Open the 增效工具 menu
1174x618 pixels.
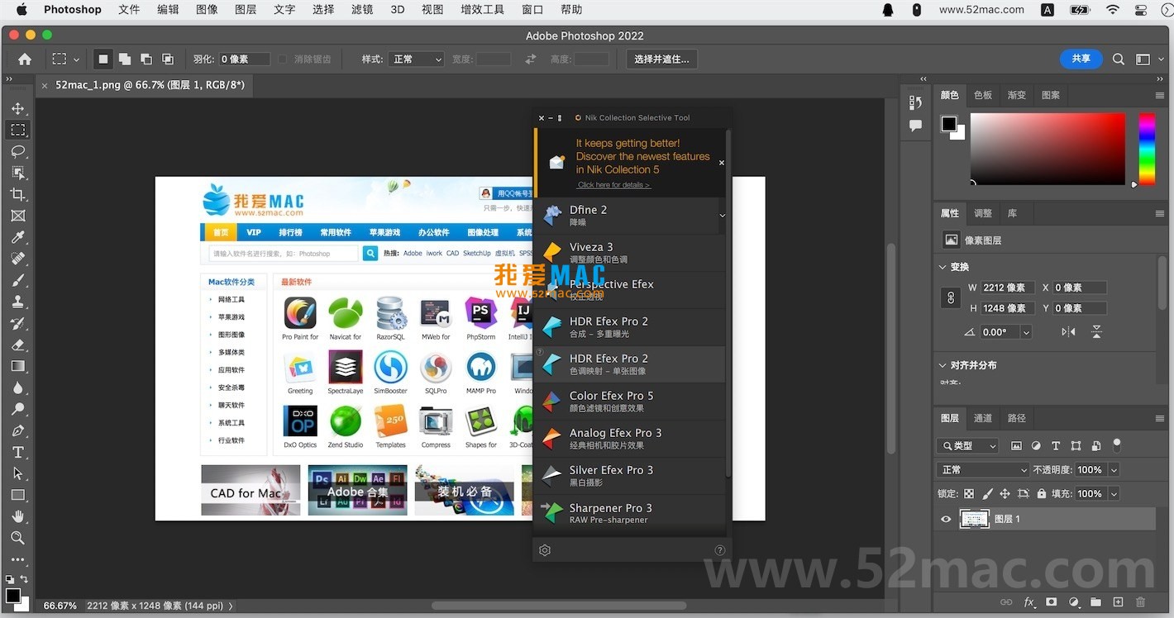(x=483, y=10)
